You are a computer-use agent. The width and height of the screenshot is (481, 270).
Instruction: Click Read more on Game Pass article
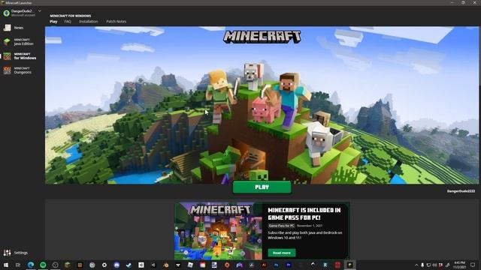click(x=282, y=253)
